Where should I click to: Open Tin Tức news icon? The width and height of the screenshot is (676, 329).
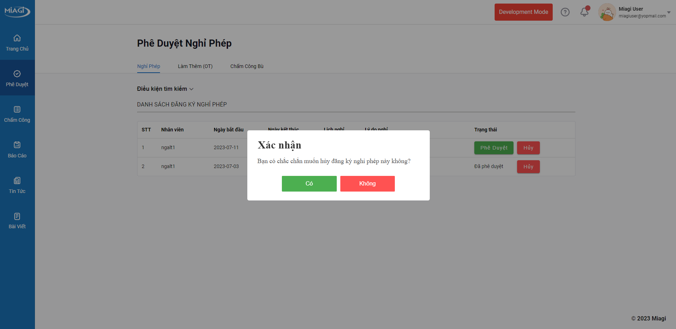17,181
